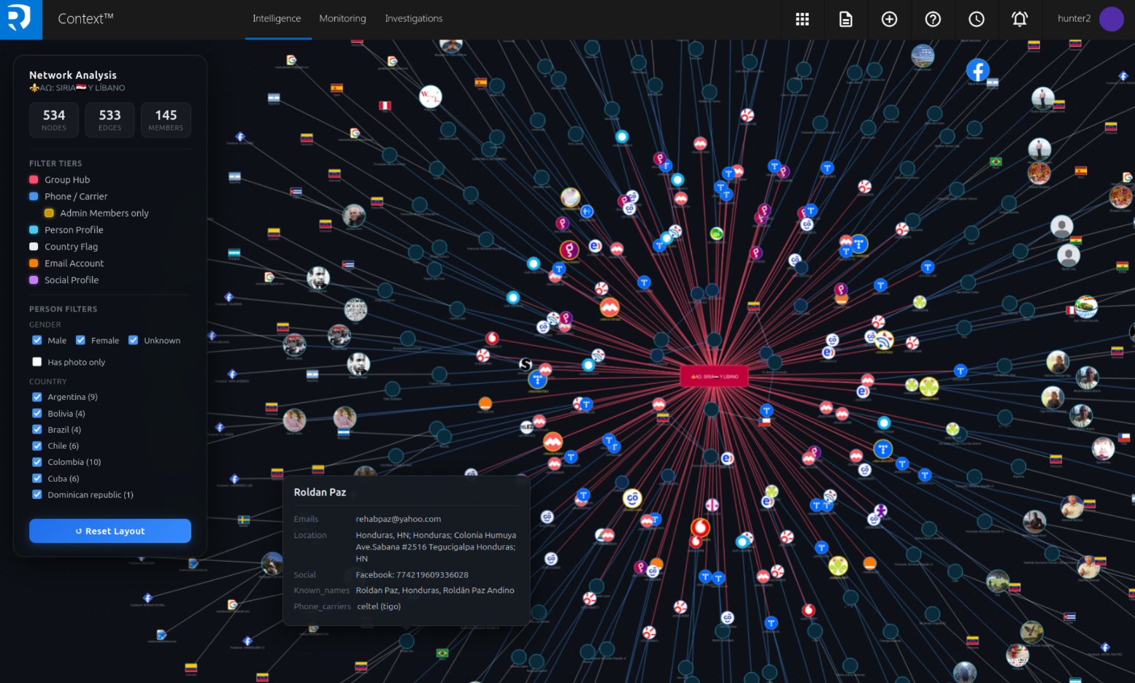The height and width of the screenshot is (683, 1135).
Task: Toggle the Chile (6) country checkbox
Action: pyautogui.click(x=37, y=446)
